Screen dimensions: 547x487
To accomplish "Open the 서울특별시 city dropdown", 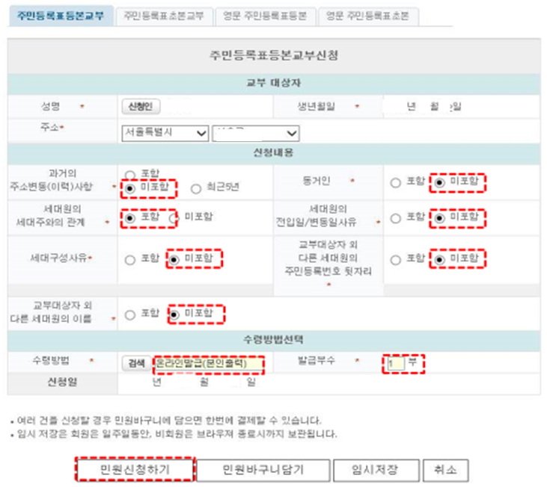I will 165,133.
